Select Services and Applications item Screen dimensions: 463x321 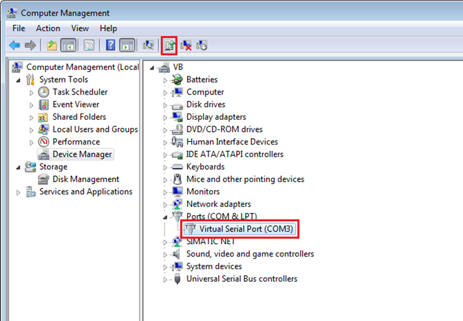point(86,192)
